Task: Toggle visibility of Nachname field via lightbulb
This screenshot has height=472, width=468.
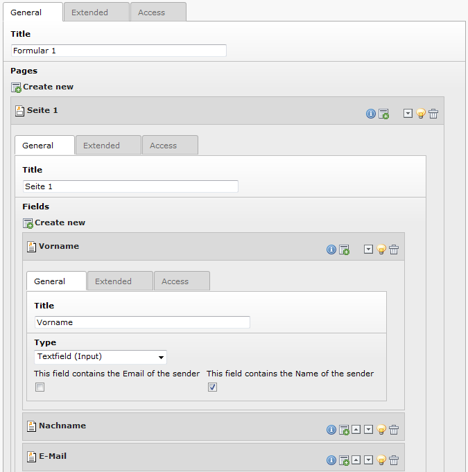Action: (381, 430)
